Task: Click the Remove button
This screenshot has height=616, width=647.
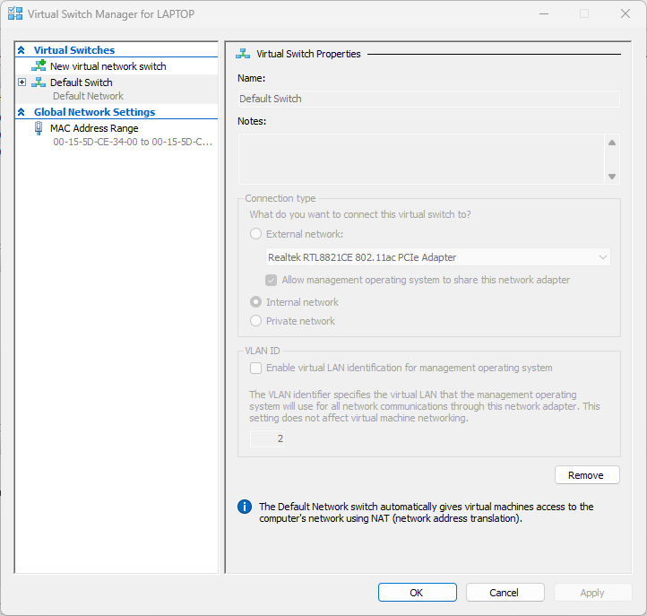Action: 586,475
